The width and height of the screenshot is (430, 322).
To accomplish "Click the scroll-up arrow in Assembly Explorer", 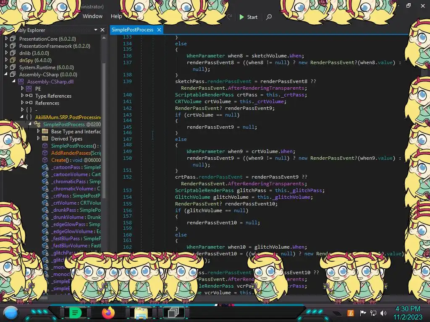I will coord(104,38).
